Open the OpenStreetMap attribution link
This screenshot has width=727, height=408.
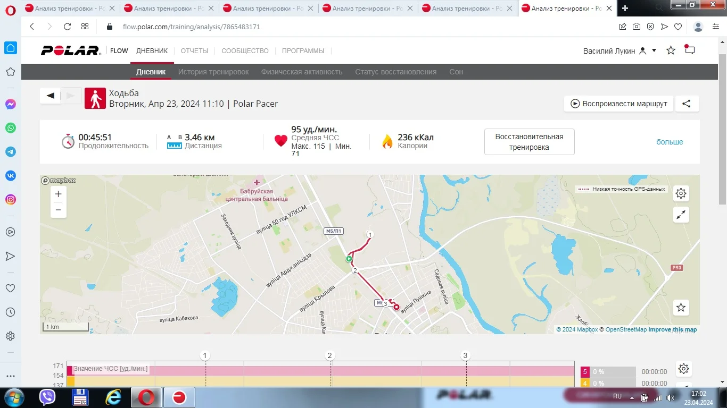[626, 329]
